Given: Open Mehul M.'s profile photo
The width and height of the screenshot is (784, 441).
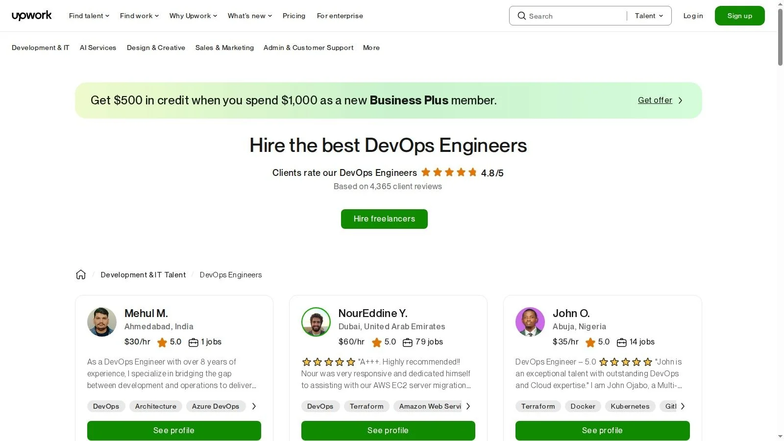Looking at the screenshot, I should (x=101, y=322).
